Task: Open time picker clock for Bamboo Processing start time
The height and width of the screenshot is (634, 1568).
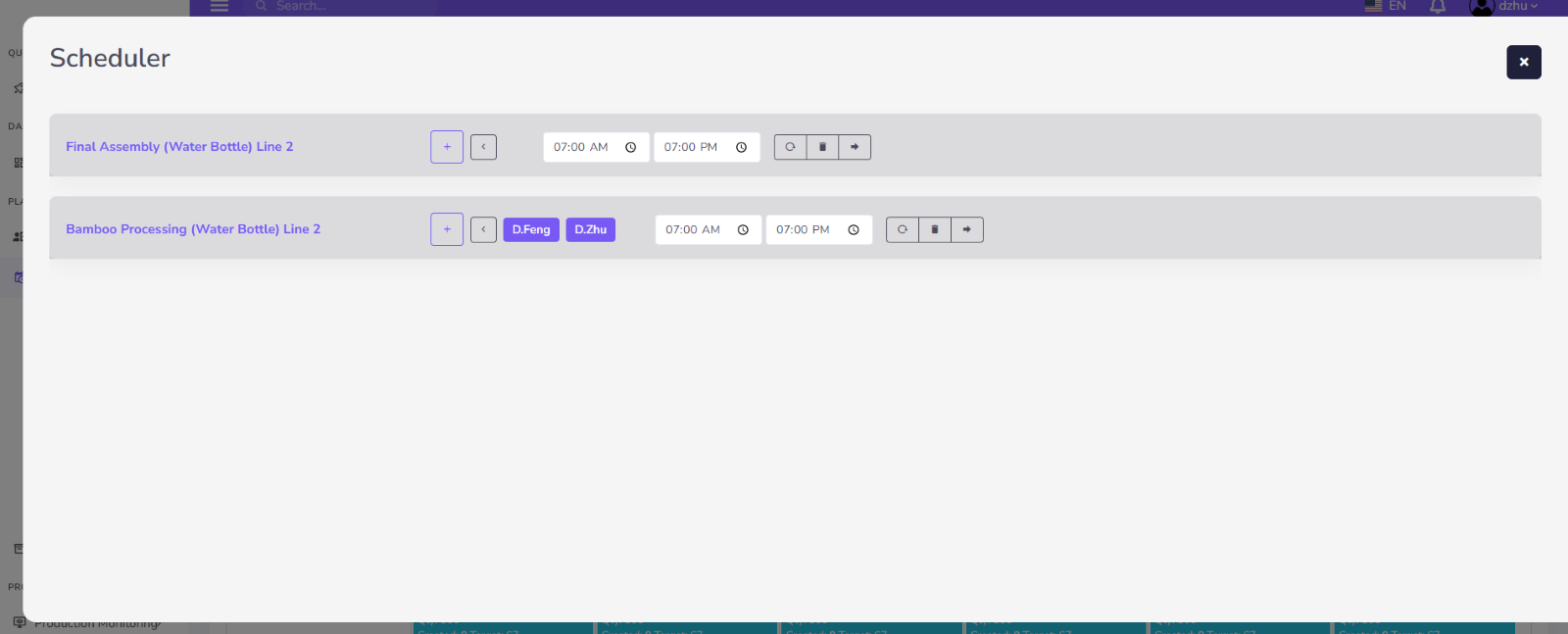Action: point(743,229)
